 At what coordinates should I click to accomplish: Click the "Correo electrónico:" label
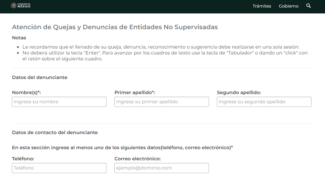[137, 159]
